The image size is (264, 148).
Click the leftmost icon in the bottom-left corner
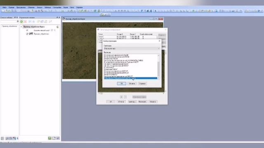pos(2,139)
